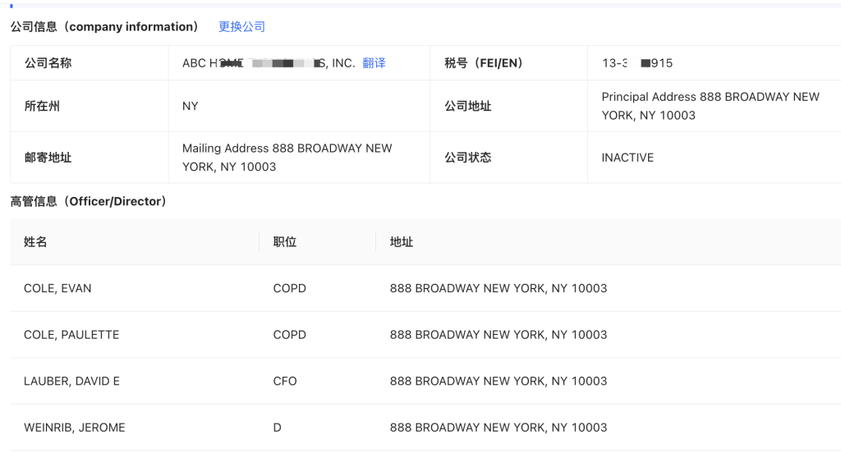
Task: Click the WEINRIB, JEROME name
Action: (x=75, y=428)
